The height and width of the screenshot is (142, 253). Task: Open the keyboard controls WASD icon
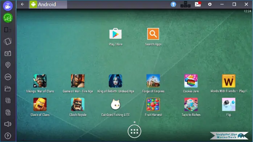coord(186,4)
